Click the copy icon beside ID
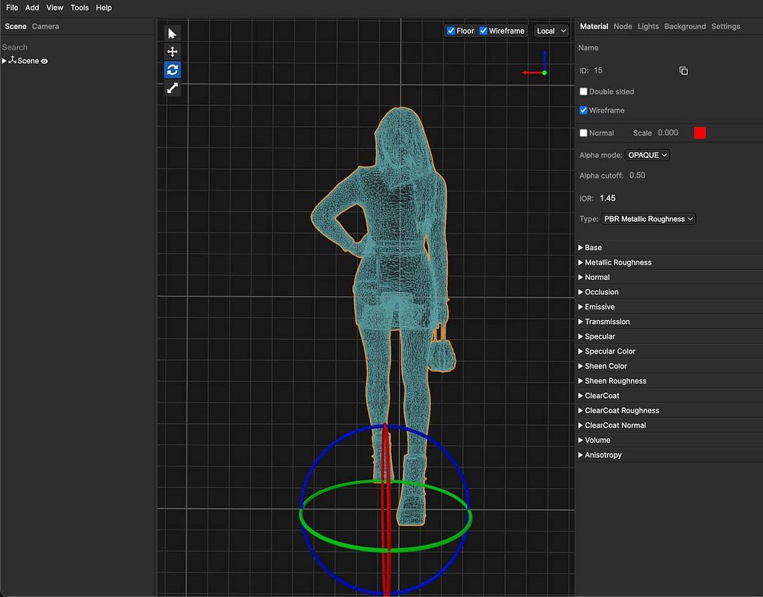The width and height of the screenshot is (763, 597). click(683, 71)
